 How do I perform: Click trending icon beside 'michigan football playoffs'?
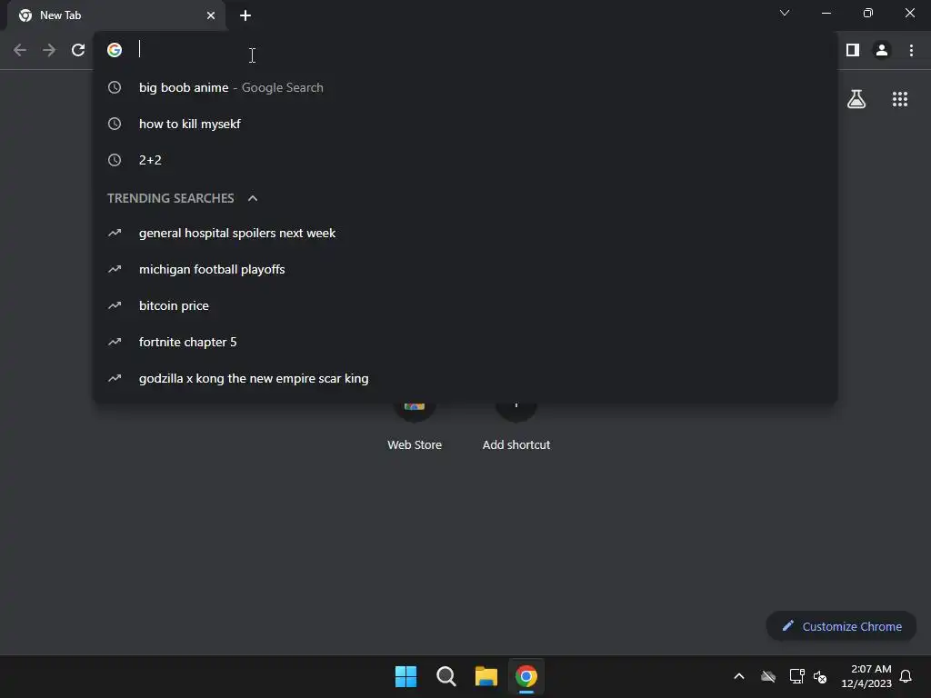click(115, 269)
